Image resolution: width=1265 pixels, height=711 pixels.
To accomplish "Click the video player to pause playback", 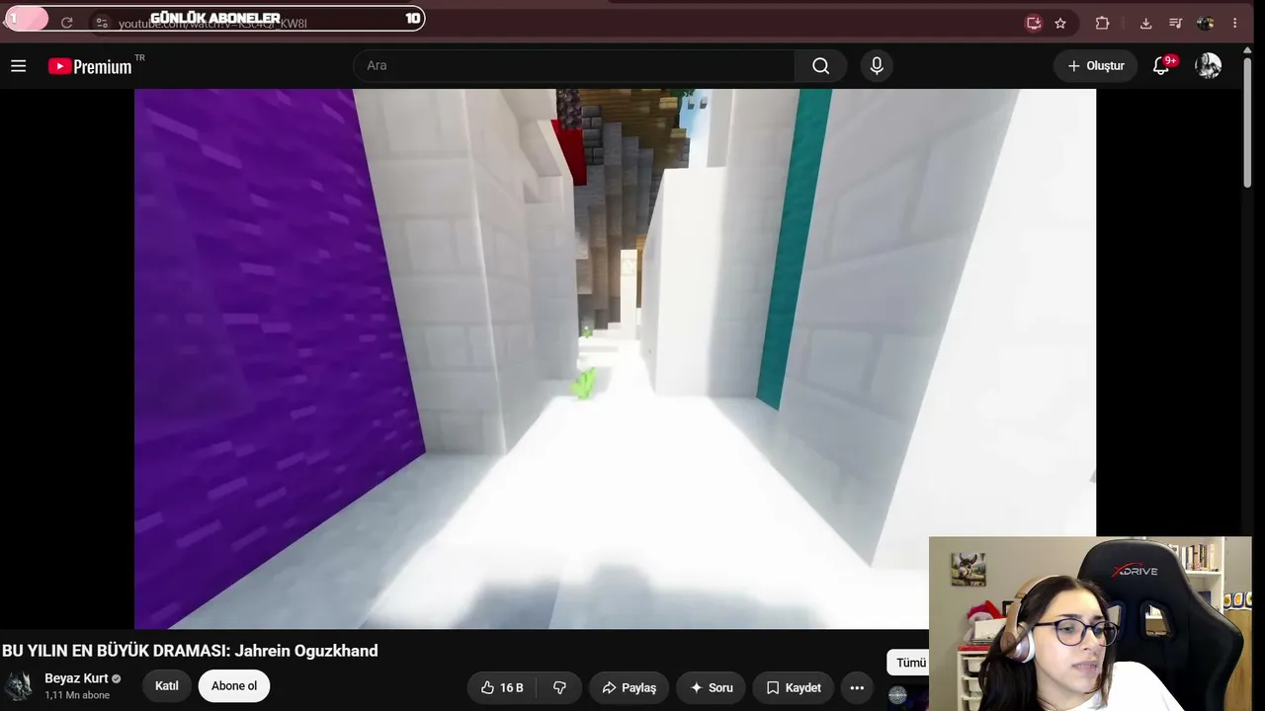I will 615,358.
